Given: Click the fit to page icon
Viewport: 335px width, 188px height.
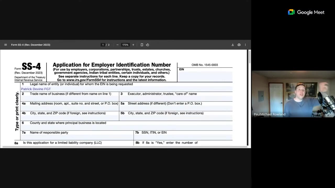Looking at the screenshot, I should click(x=142, y=45).
